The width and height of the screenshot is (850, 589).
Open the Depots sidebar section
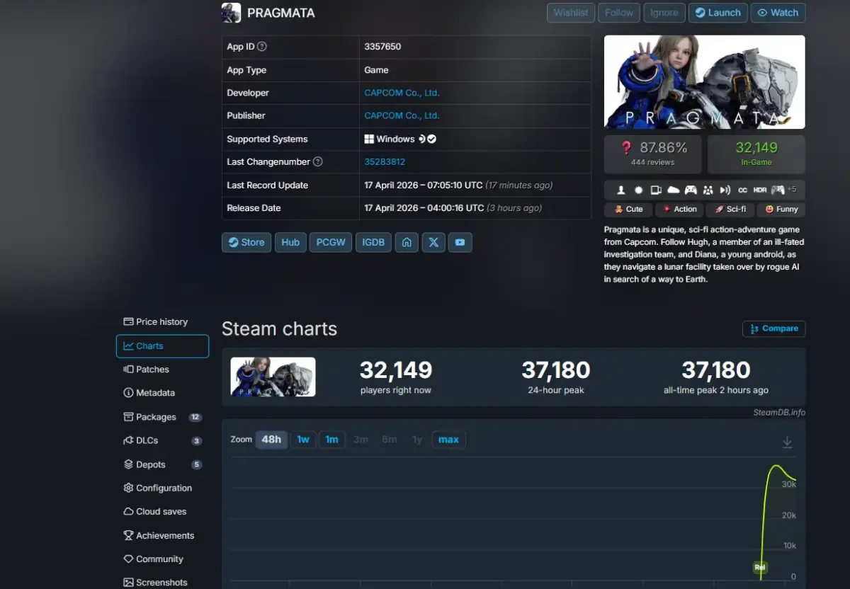pos(162,464)
